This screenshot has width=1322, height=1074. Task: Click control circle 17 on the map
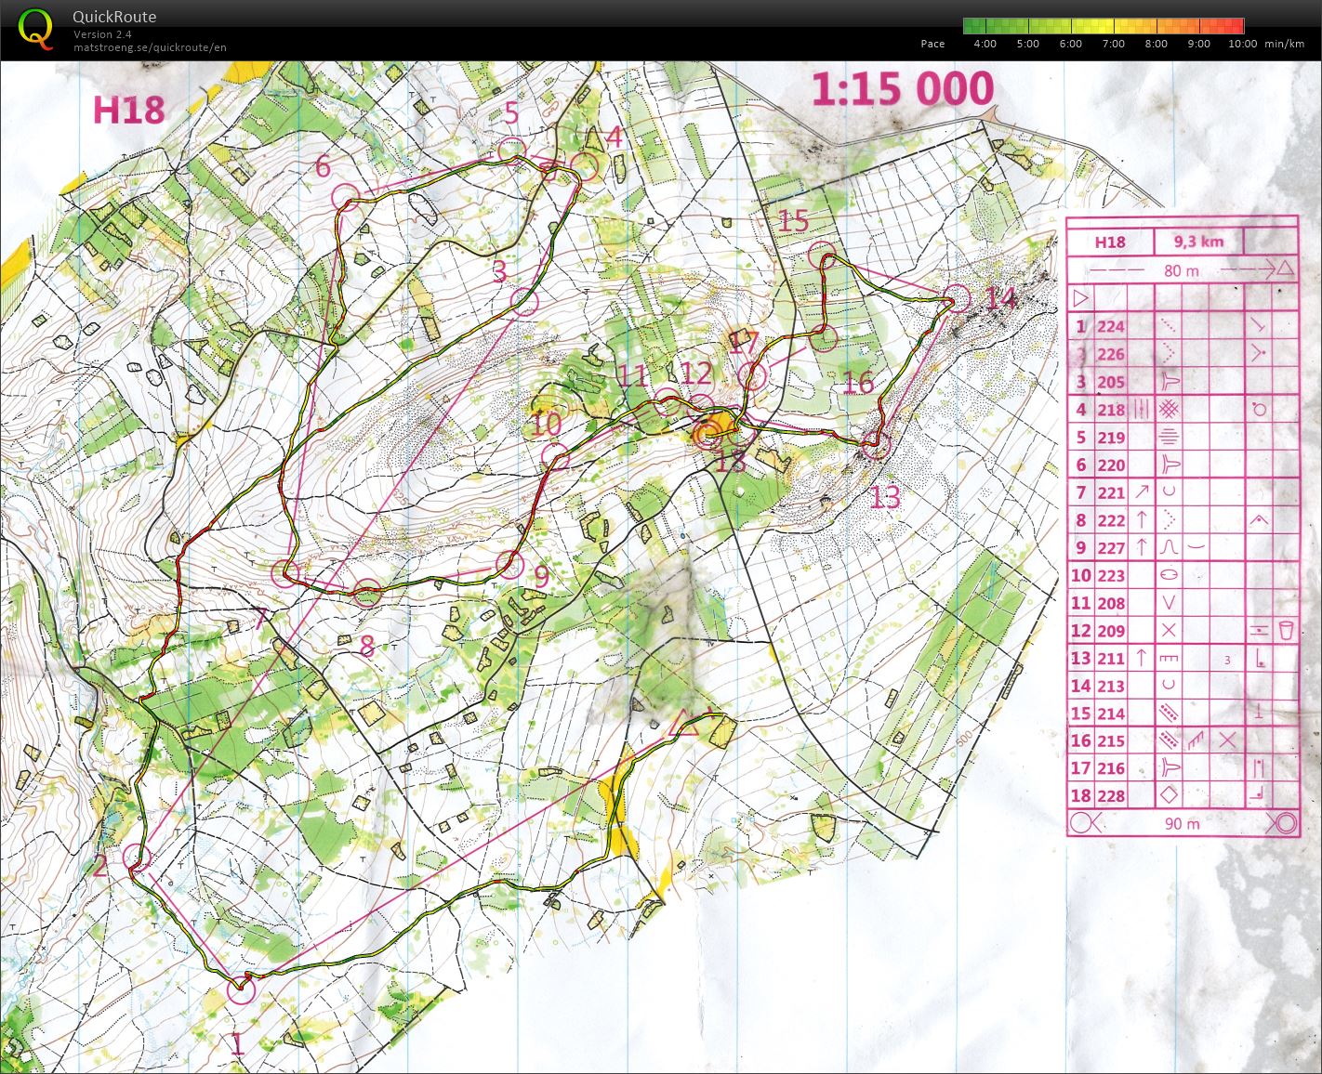click(754, 376)
